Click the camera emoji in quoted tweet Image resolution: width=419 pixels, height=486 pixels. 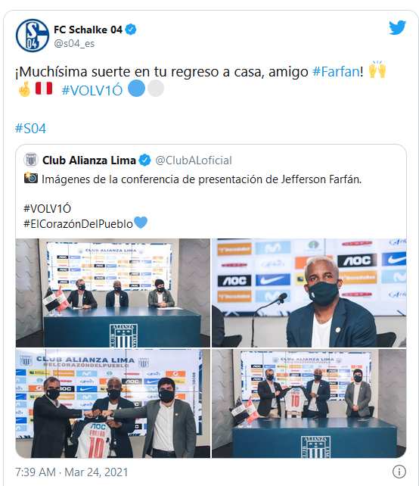click(x=31, y=178)
